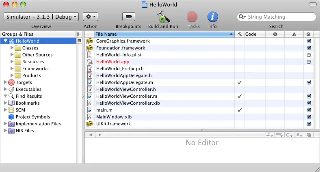Uncheck target box for HelloWorldViewController.xib
This screenshot has height=172, width=320.
pos(309,103)
